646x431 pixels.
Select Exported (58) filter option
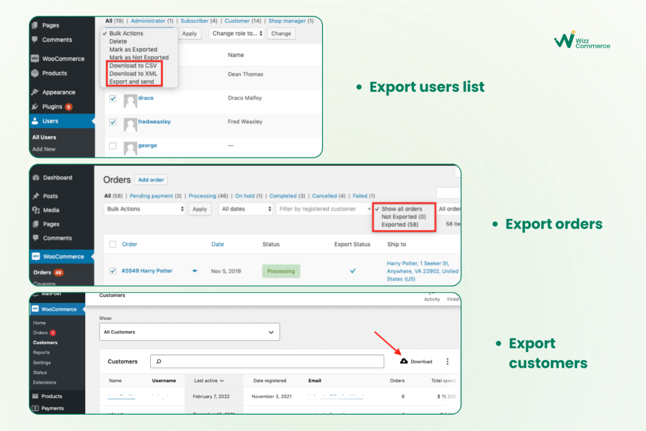(x=399, y=225)
